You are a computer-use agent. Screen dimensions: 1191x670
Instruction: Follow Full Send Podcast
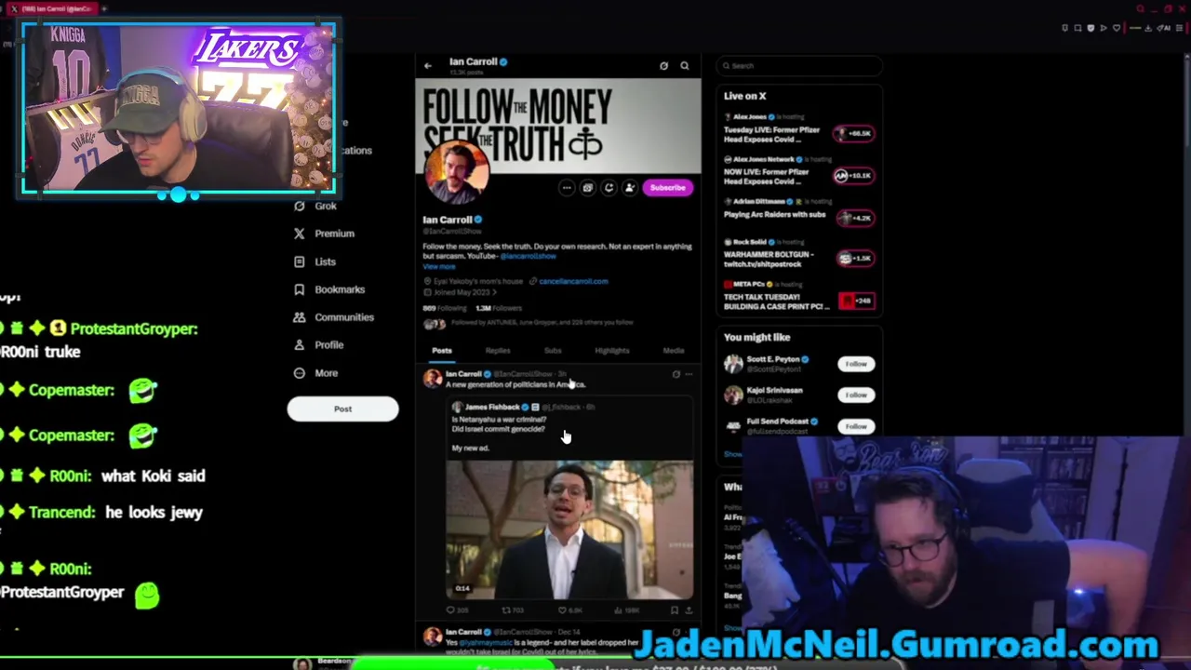click(856, 425)
